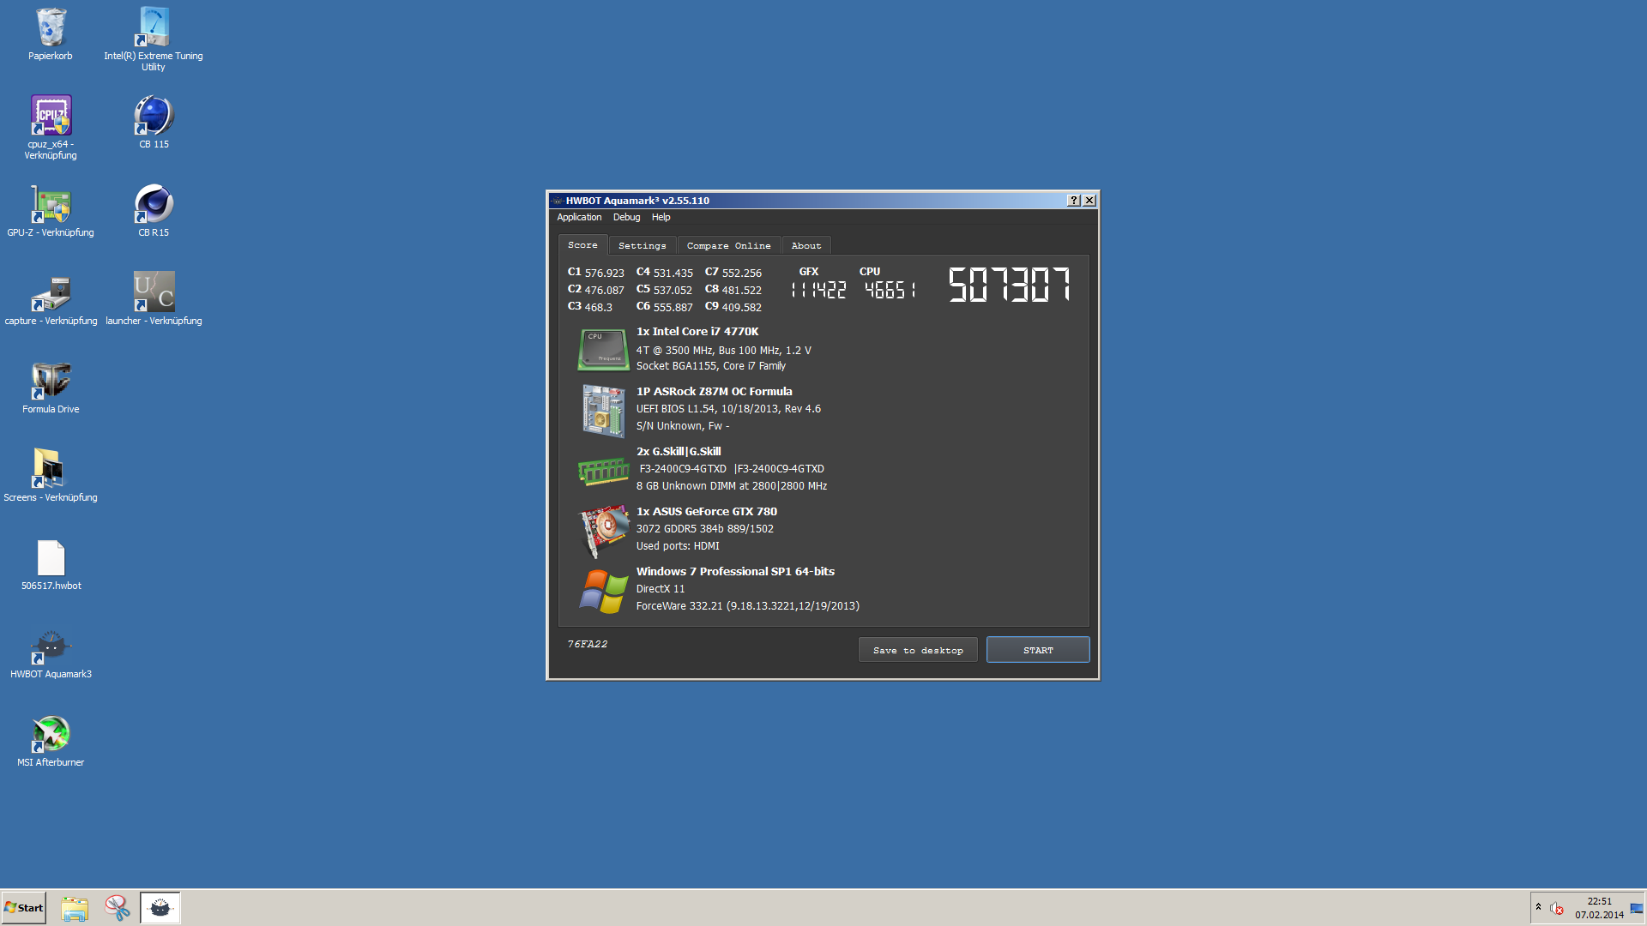Open Windows Explorer from the taskbar
The image size is (1647, 926).
tap(75, 908)
